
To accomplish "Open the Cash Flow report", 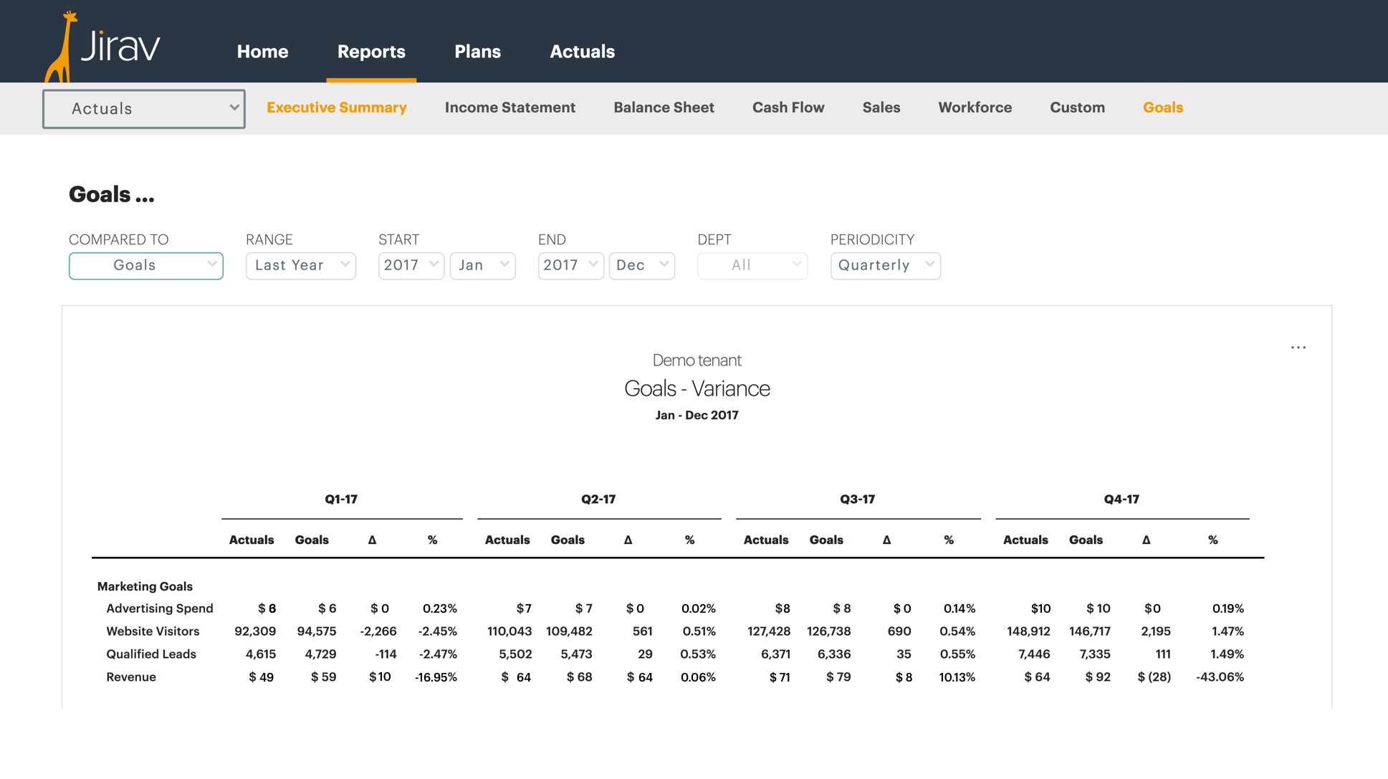I will coord(788,107).
